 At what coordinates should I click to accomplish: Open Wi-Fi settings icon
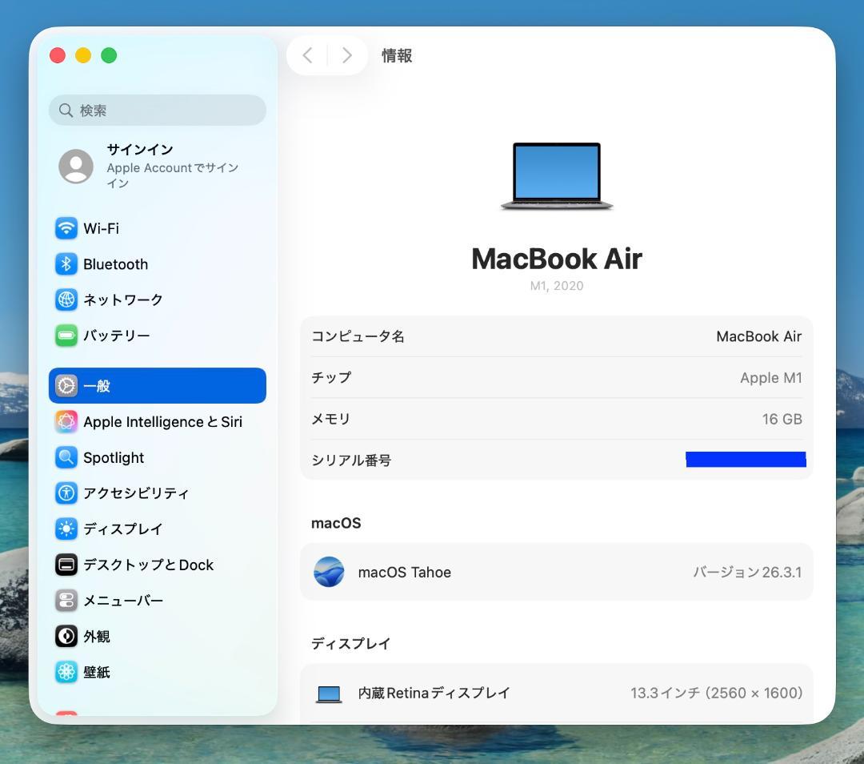tap(66, 227)
